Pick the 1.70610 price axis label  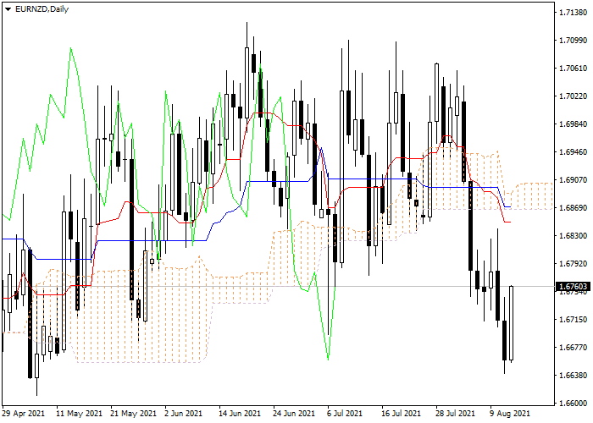[574, 69]
